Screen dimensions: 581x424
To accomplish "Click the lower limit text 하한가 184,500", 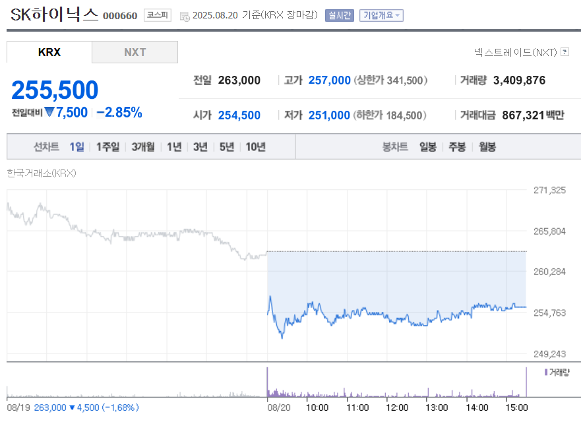I will tap(390, 115).
